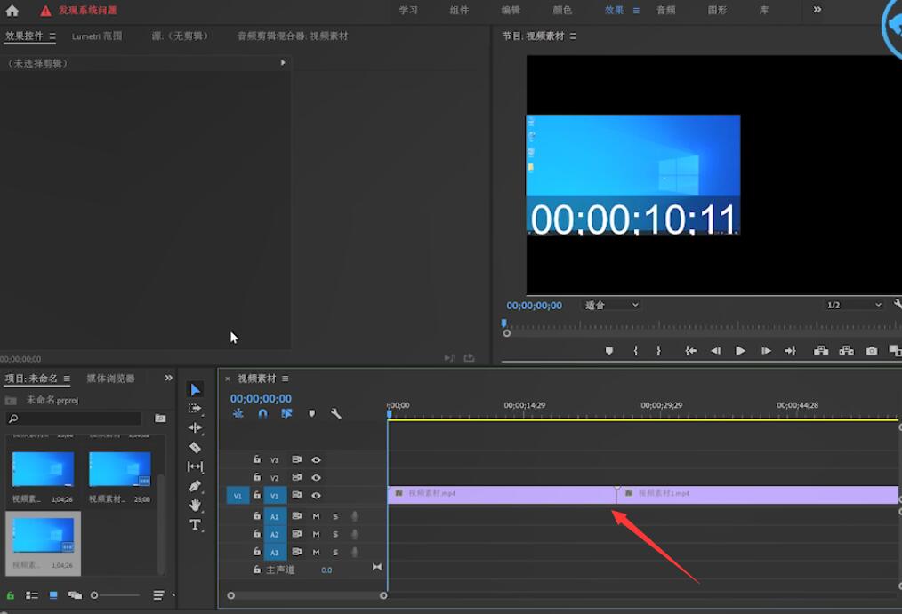This screenshot has height=614, width=902.
Task: Select the Hand tool
Action: click(195, 506)
